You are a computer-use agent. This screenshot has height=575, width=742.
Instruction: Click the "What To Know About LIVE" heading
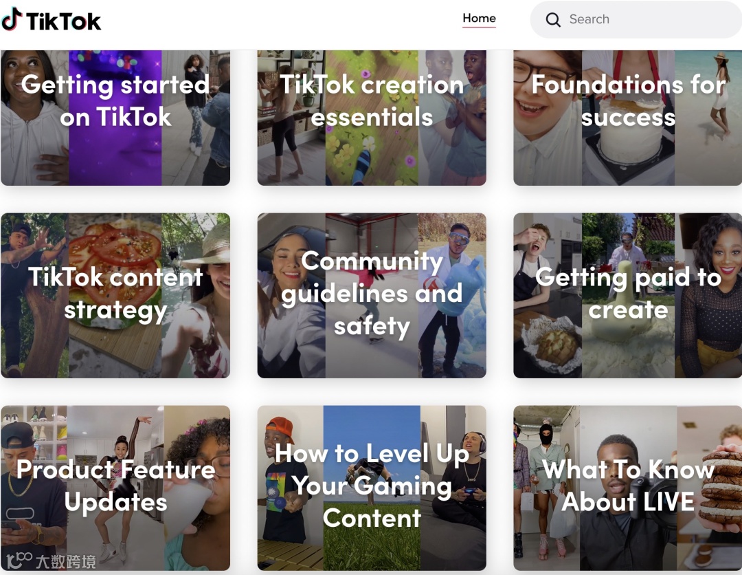[628, 486]
